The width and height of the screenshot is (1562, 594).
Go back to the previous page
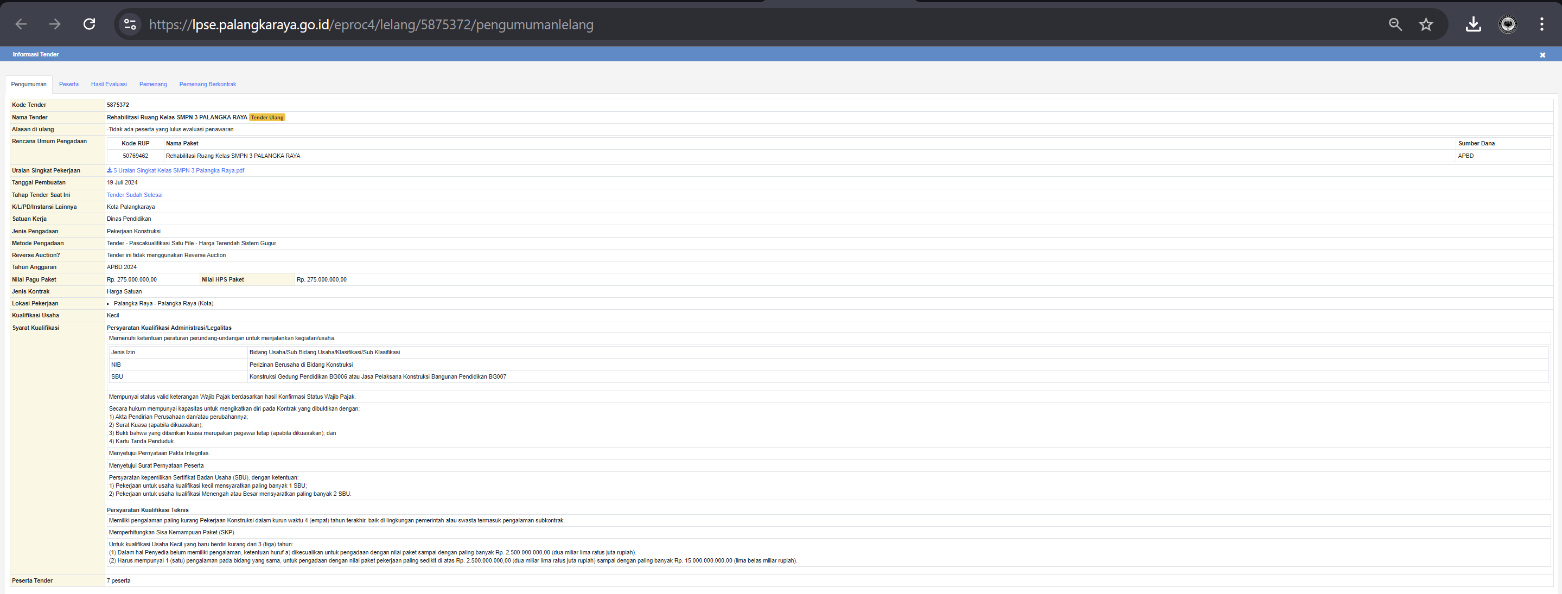(21, 24)
